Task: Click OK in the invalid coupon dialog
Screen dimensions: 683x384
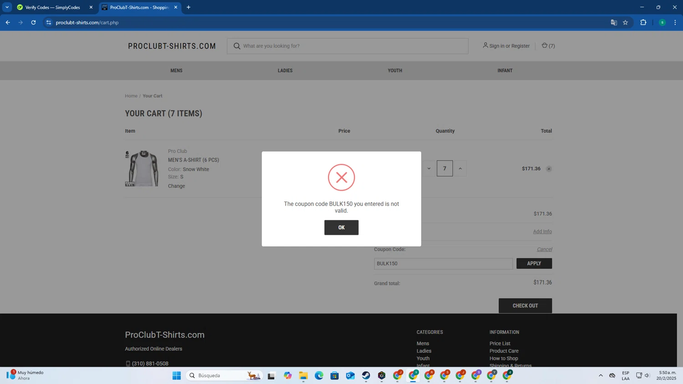Action: click(341, 227)
